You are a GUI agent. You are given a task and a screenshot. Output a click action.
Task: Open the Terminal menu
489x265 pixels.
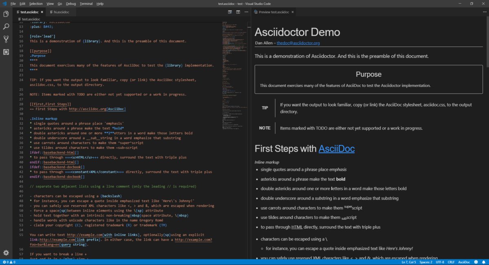tap(86, 4)
